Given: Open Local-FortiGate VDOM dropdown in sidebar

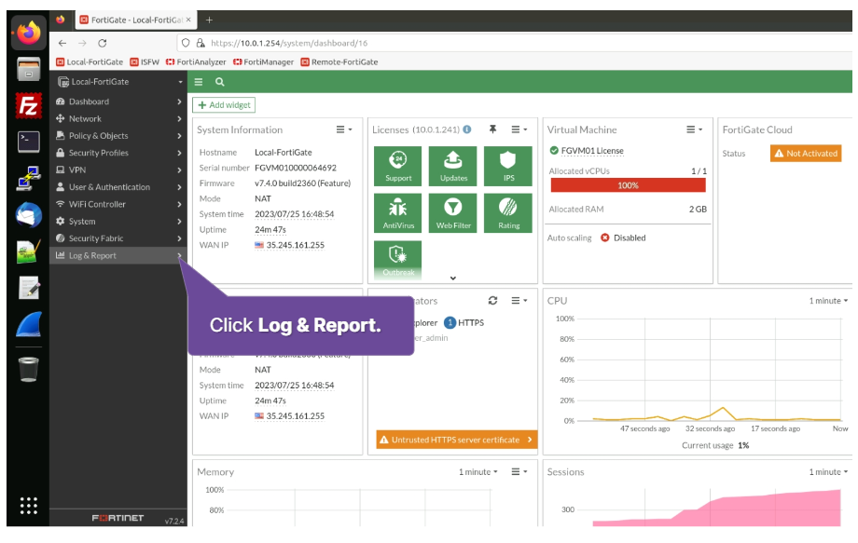Looking at the screenshot, I should coord(118,82).
